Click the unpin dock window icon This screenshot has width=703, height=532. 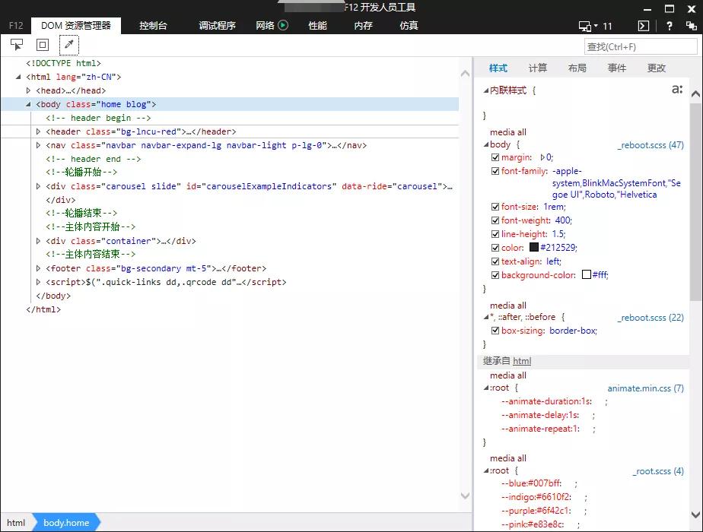(x=692, y=26)
